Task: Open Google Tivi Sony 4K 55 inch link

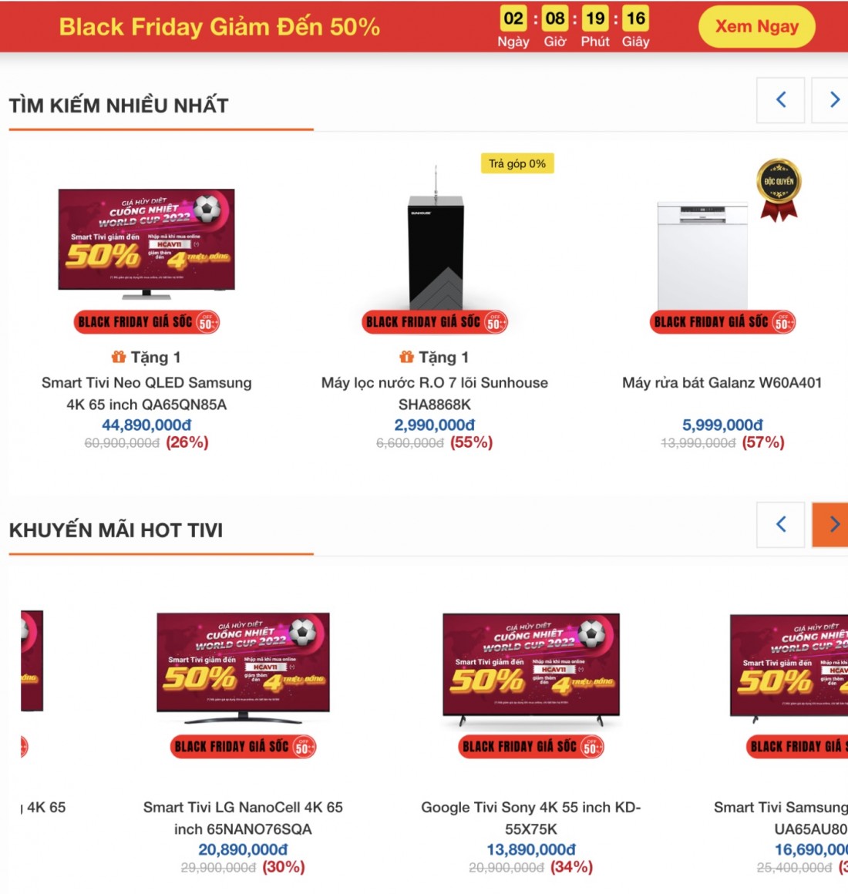Action: 531,818
